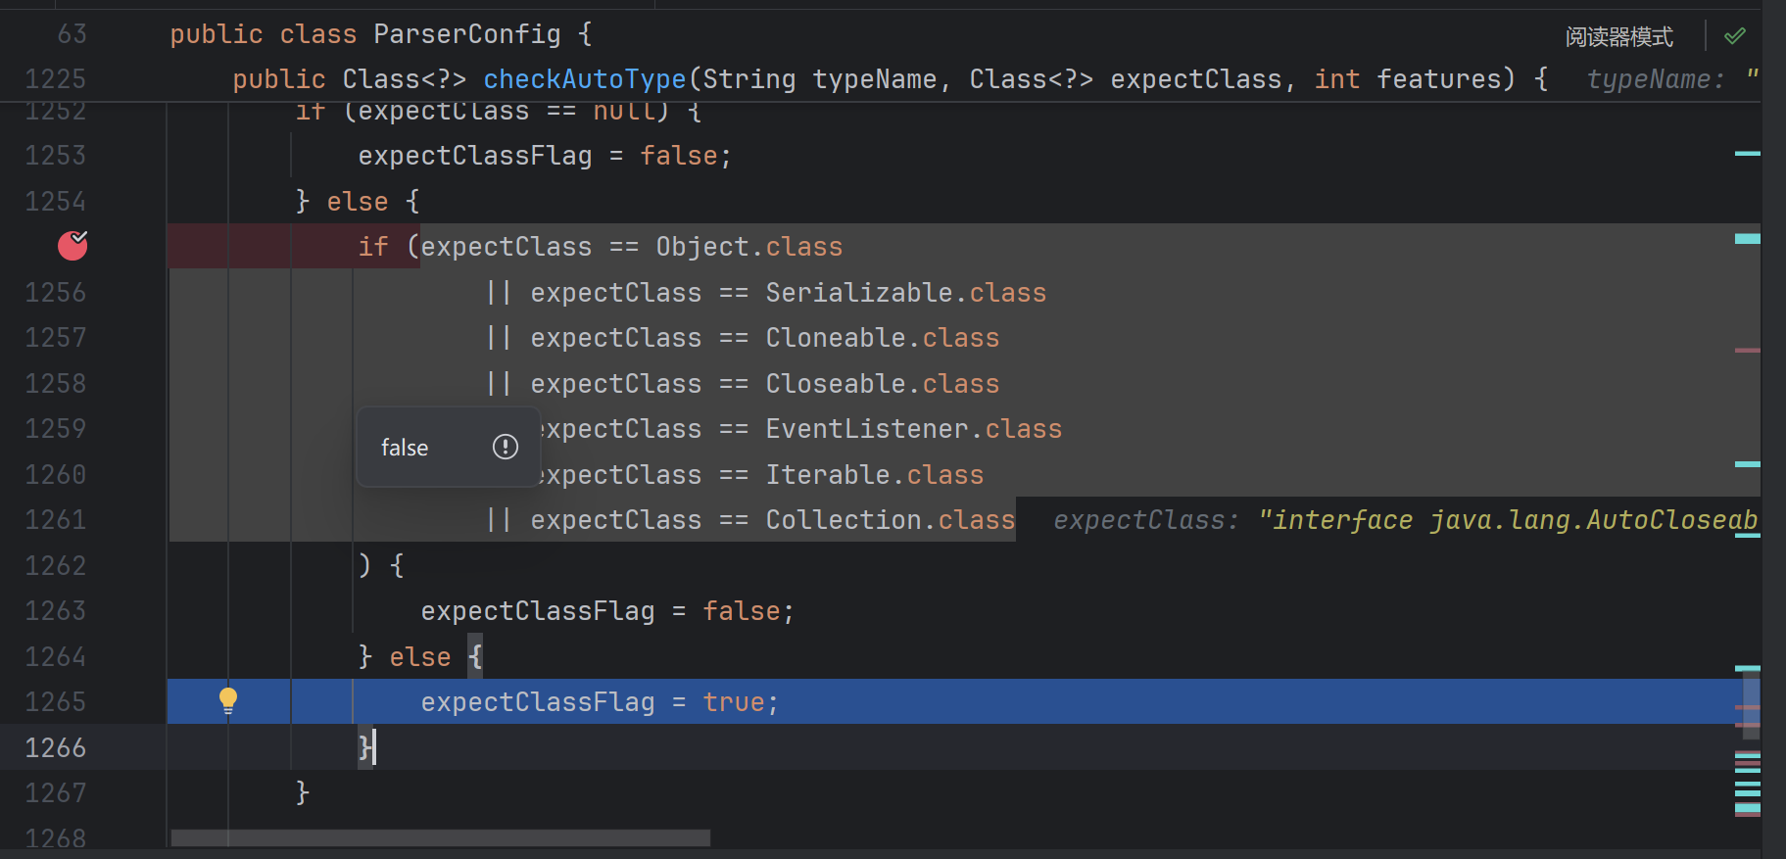Click sticky header line number 1225
Image resolution: width=1786 pixels, height=859 pixels.
pos(56,79)
